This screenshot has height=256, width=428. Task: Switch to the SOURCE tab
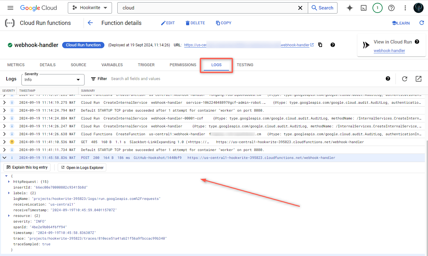(78, 65)
